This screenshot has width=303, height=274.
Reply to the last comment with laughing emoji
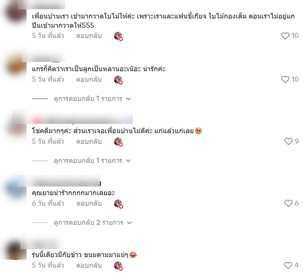pyautogui.click(x=89, y=265)
